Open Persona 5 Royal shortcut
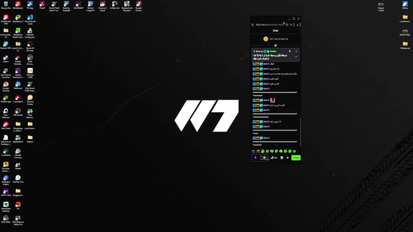The height and width of the screenshot is (232, 413). [103, 6]
